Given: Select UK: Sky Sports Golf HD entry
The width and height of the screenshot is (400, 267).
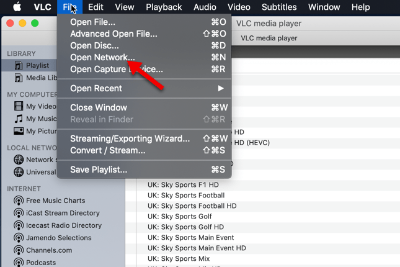Looking at the screenshot, I should point(185,227).
